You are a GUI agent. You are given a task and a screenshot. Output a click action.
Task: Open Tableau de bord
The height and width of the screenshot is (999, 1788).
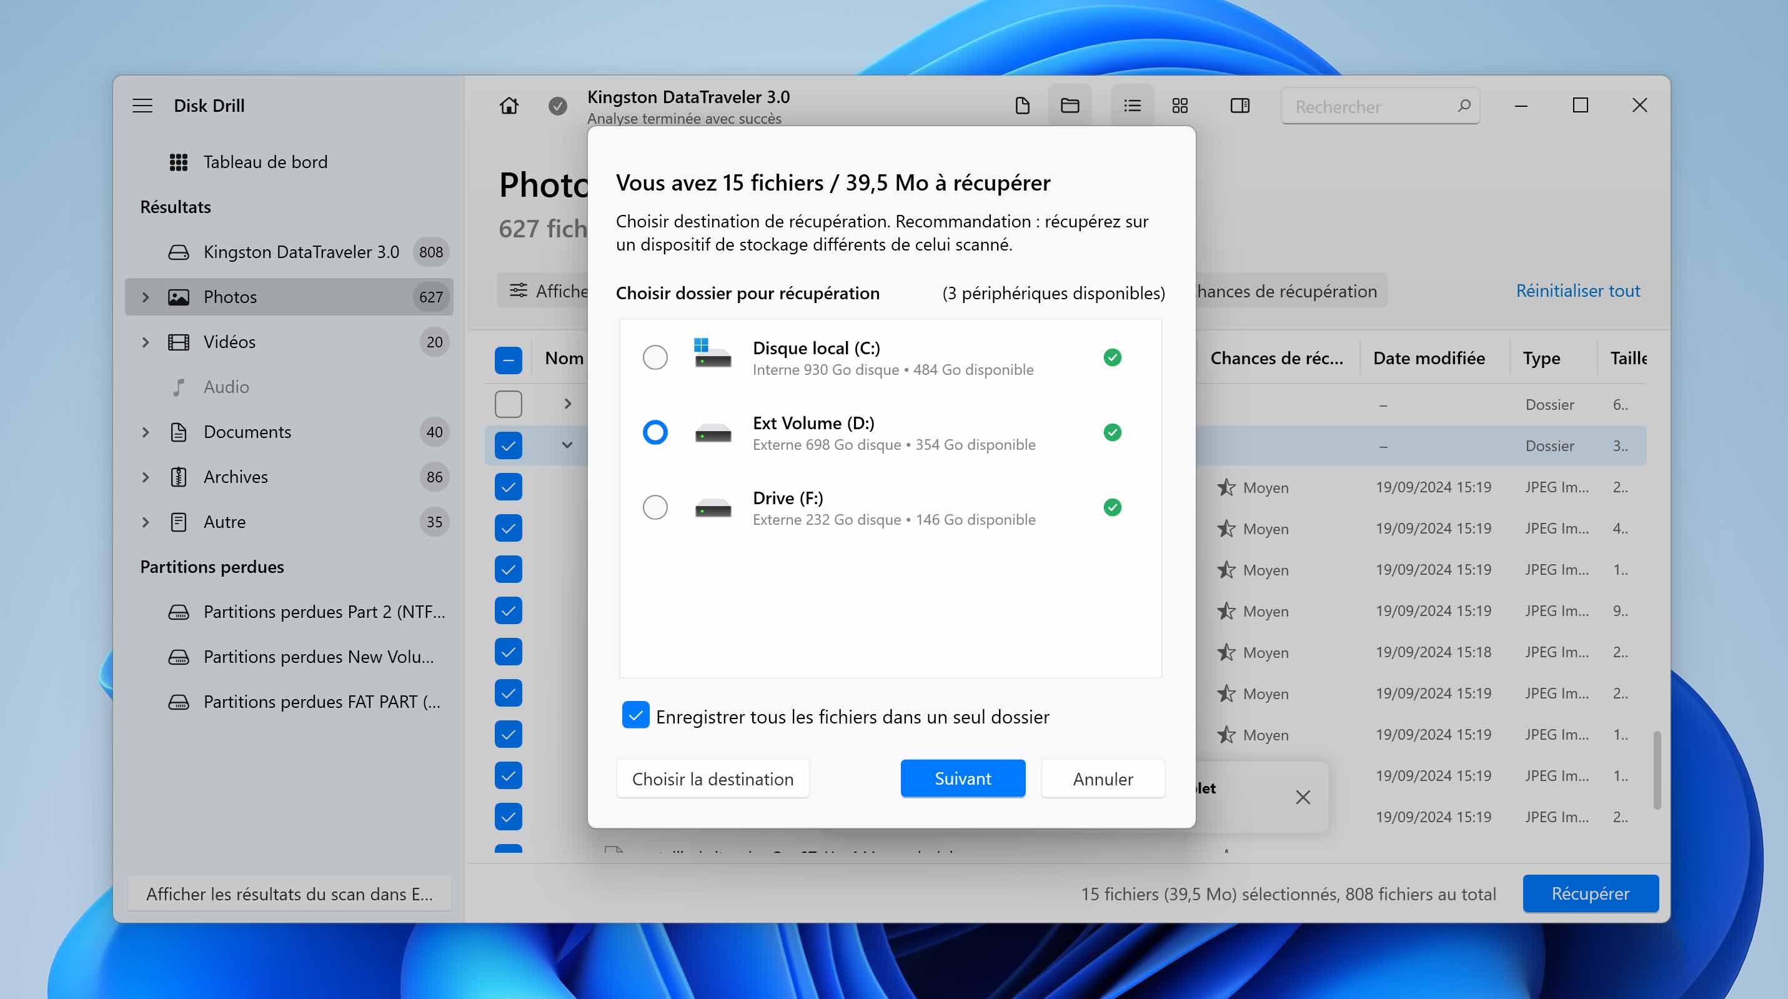(264, 162)
